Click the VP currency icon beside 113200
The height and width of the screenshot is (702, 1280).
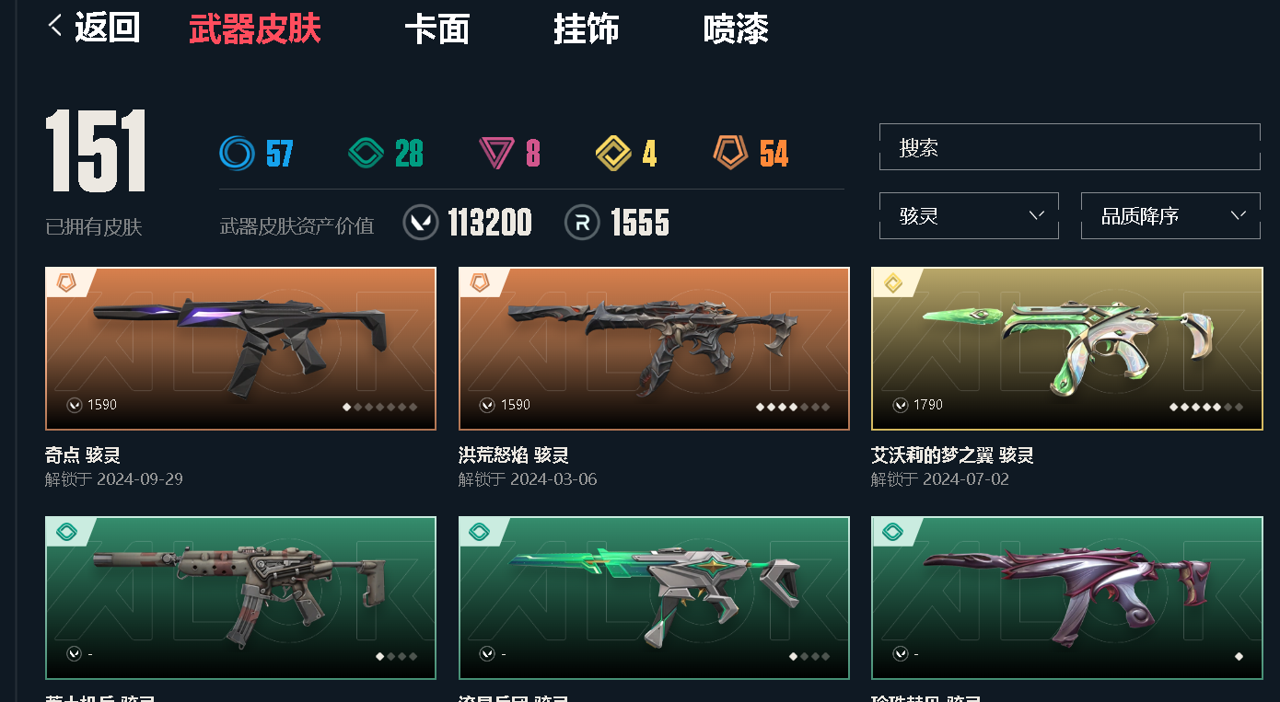tap(421, 223)
